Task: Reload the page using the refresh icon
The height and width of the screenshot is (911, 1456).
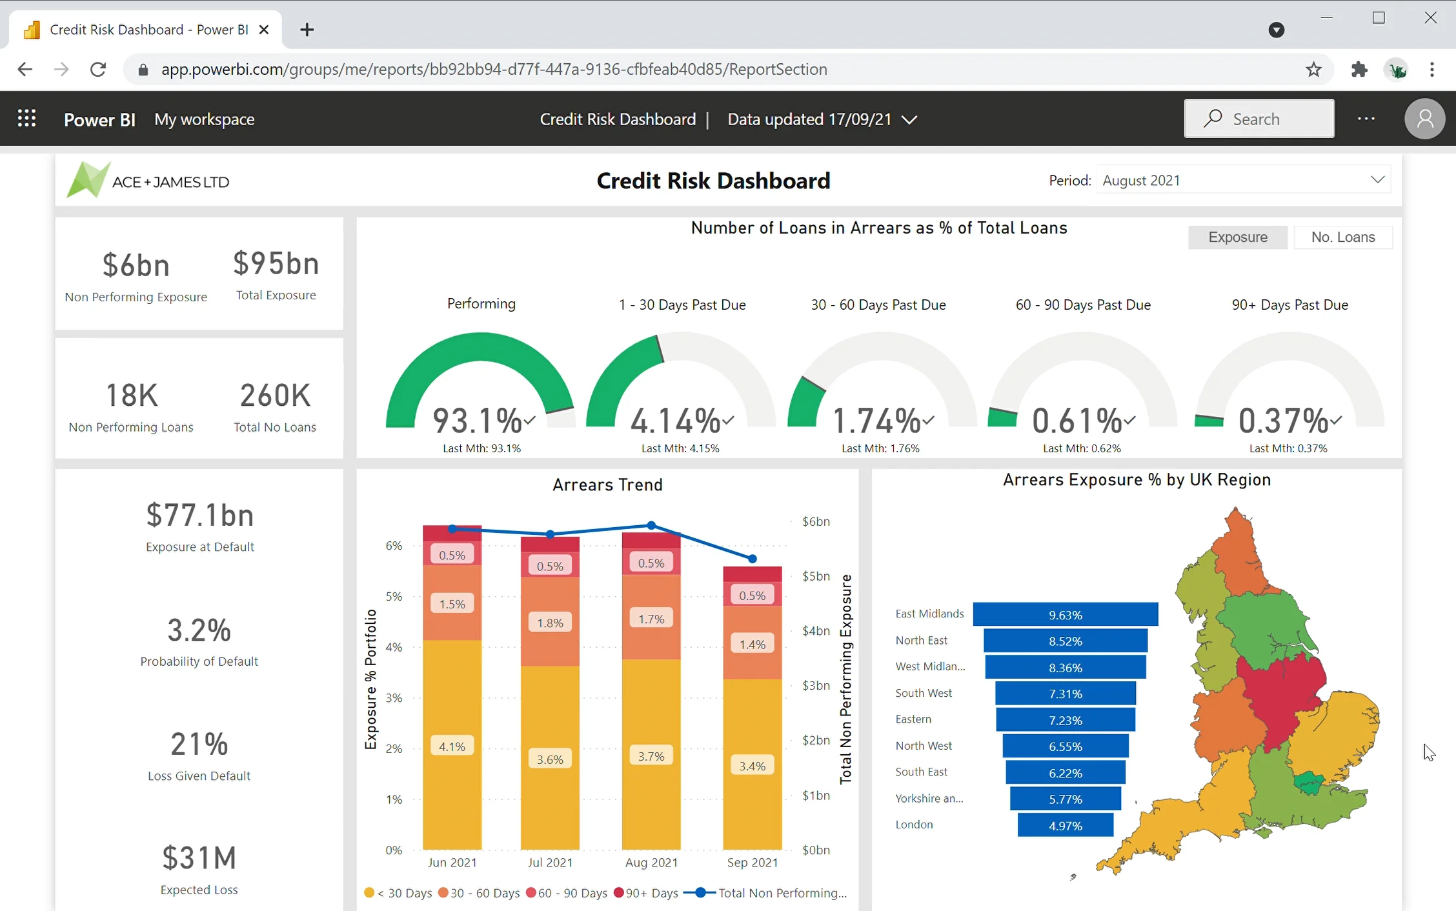Action: (x=97, y=69)
